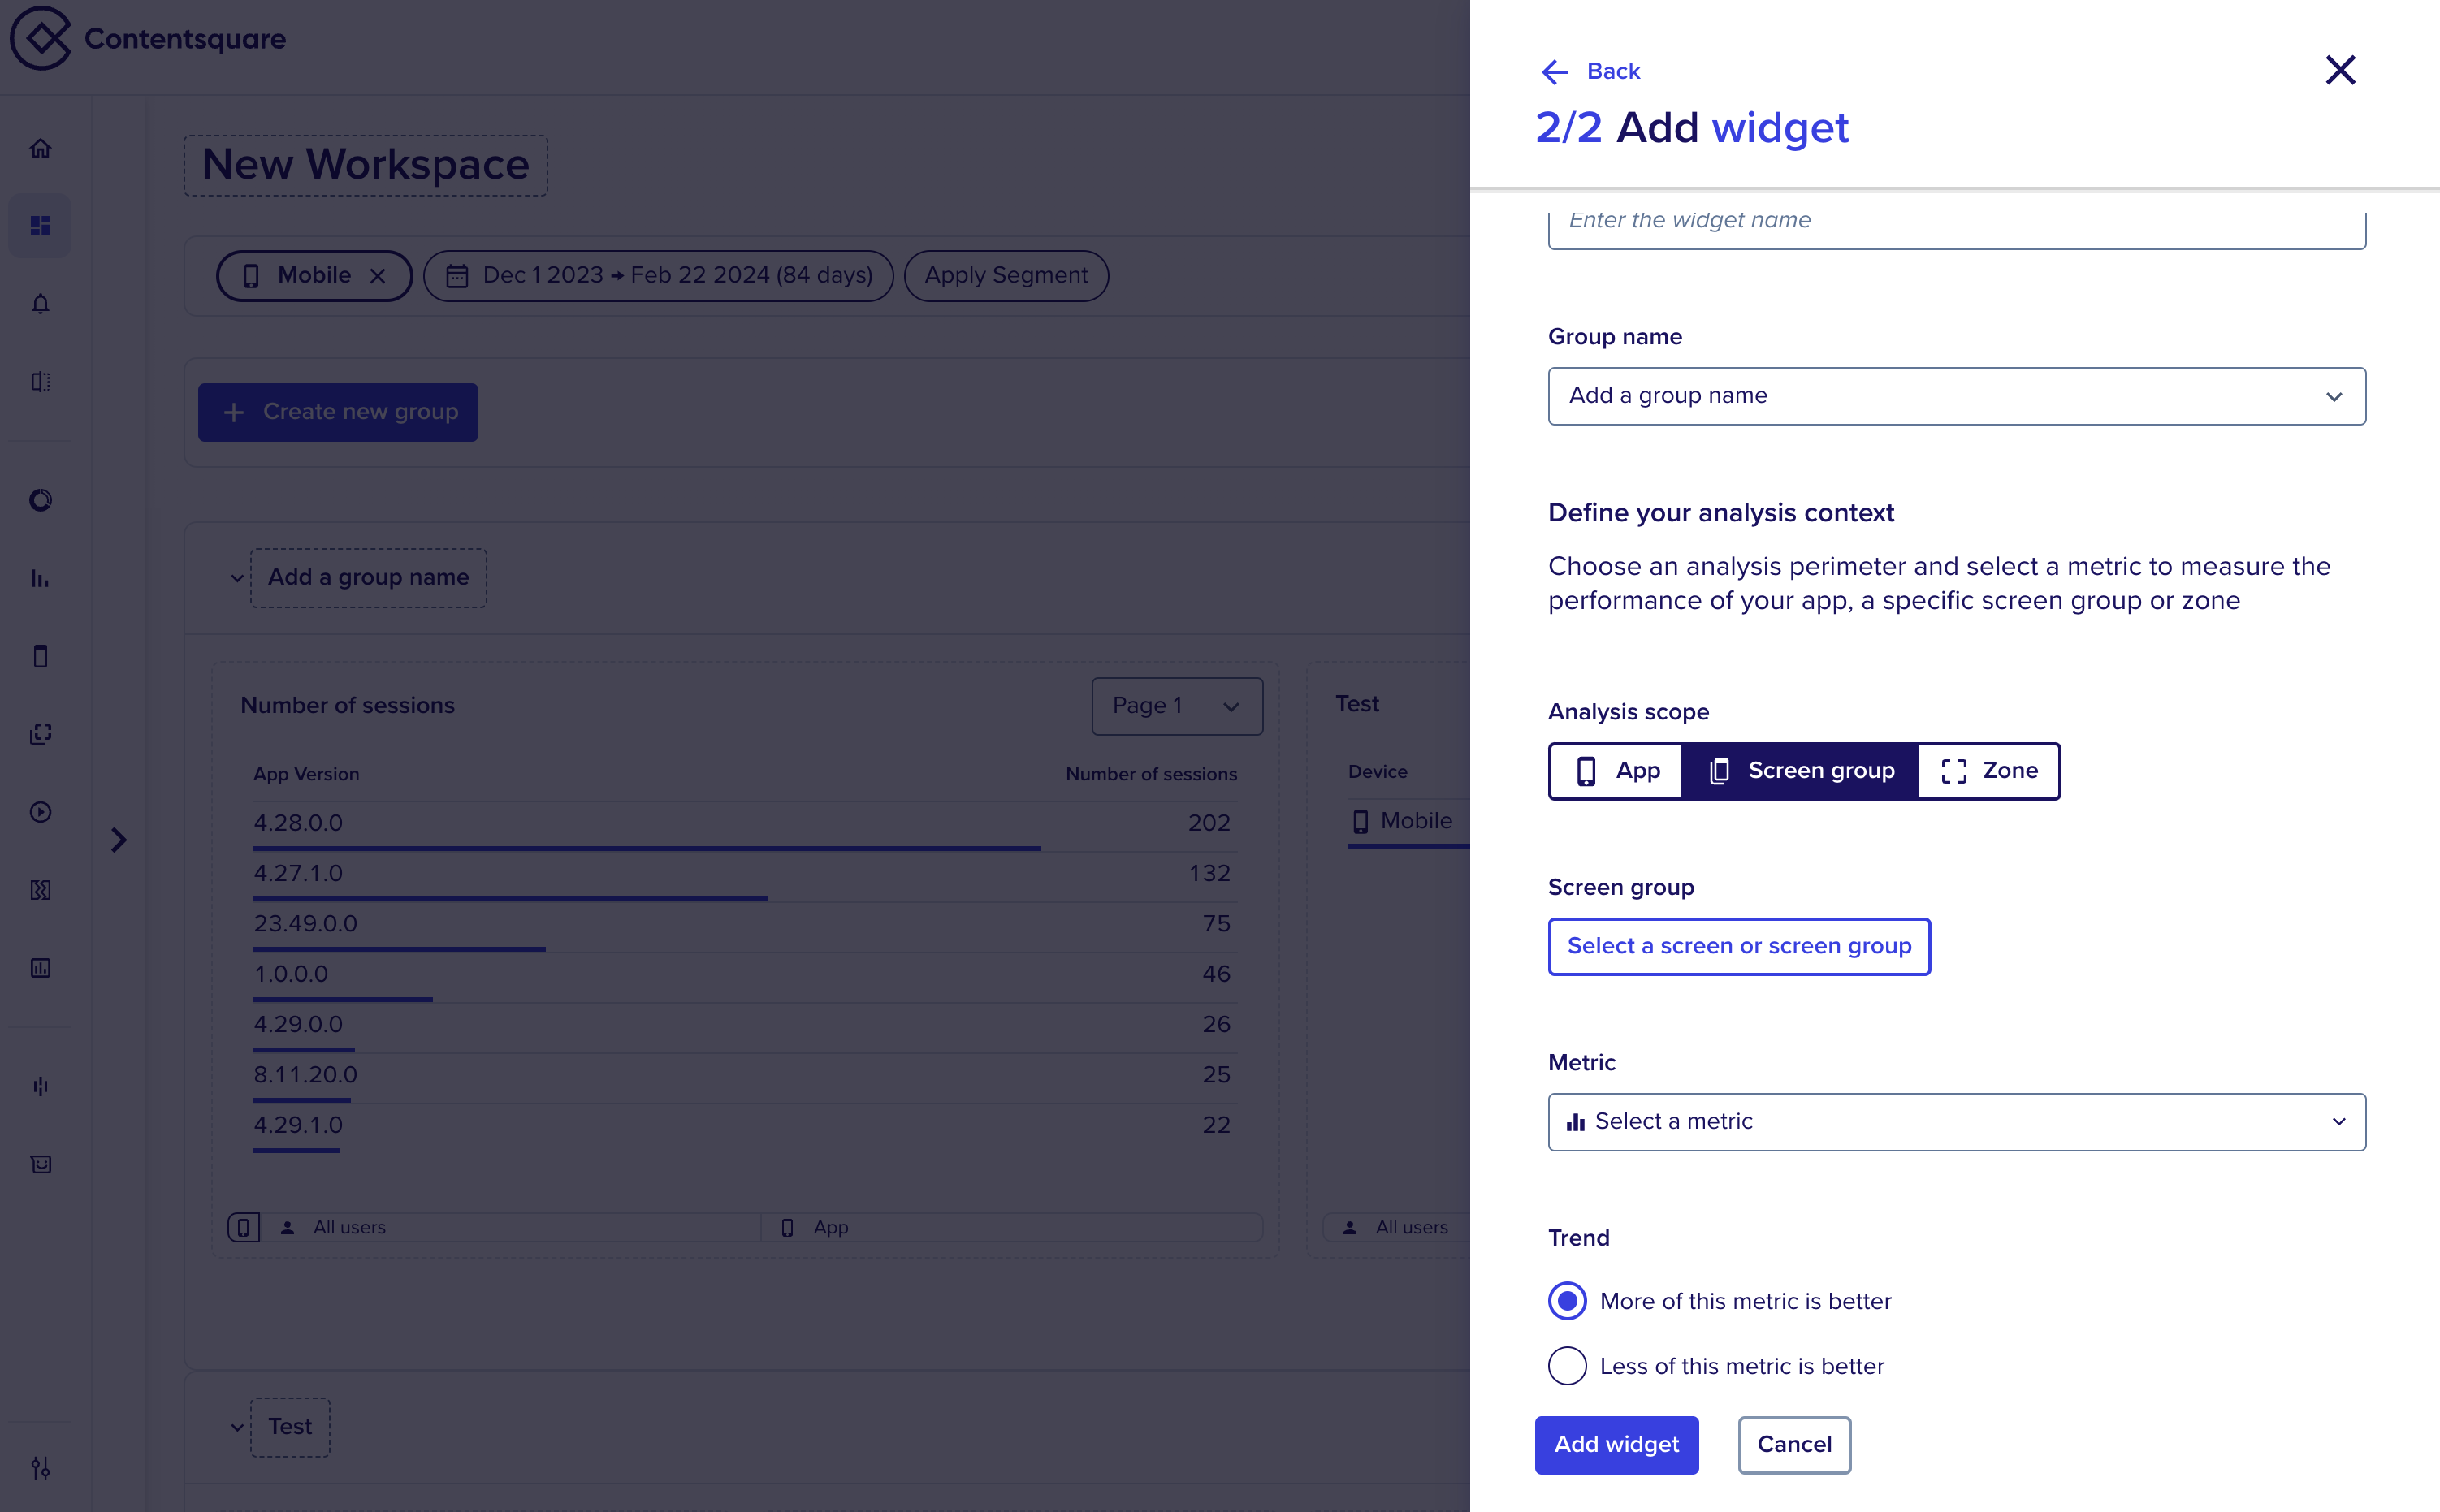The height and width of the screenshot is (1512, 2440).
Task: Collapse the Add a group name section
Action: pyautogui.click(x=237, y=578)
